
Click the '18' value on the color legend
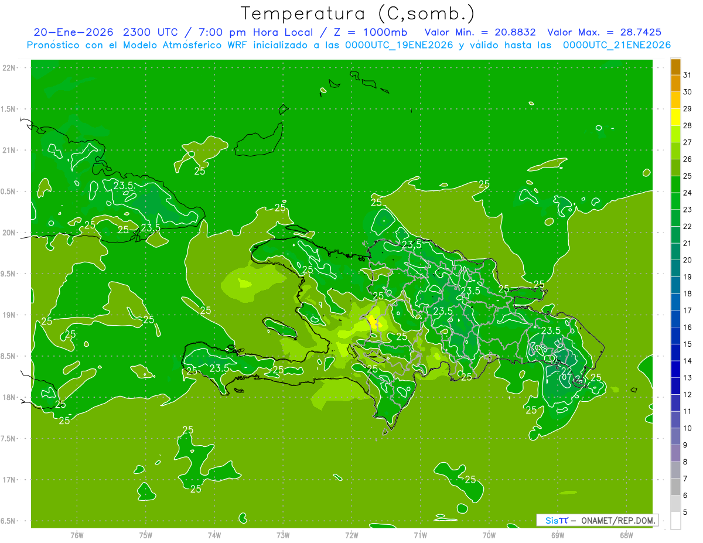coord(688,293)
